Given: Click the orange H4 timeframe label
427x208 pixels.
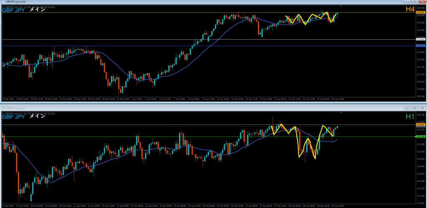Looking at the screenshot, I should [x=410, y=10].
